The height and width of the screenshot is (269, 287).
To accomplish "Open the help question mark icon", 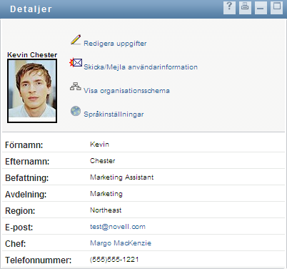I will [229, 8].
